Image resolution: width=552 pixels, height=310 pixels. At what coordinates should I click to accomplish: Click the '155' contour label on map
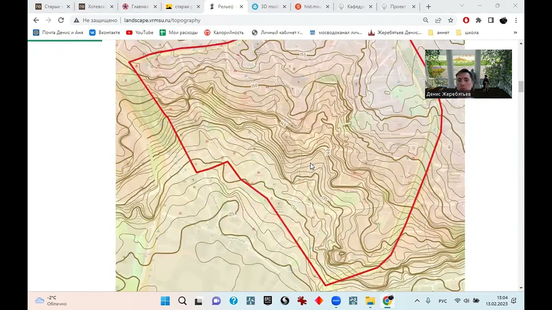click(x=303, y=55)
